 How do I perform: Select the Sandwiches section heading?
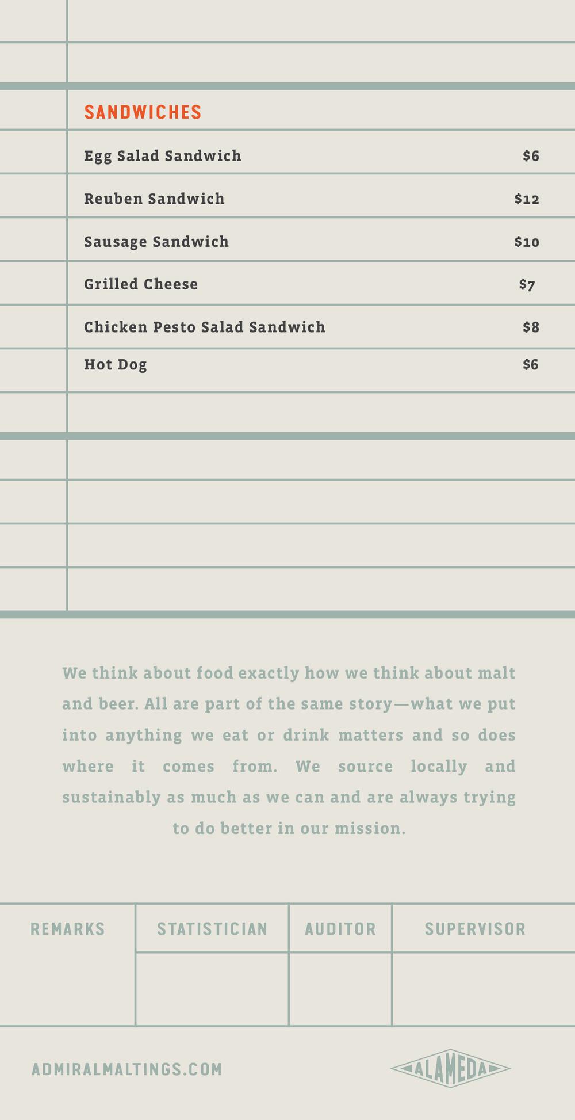click(143, 112)
